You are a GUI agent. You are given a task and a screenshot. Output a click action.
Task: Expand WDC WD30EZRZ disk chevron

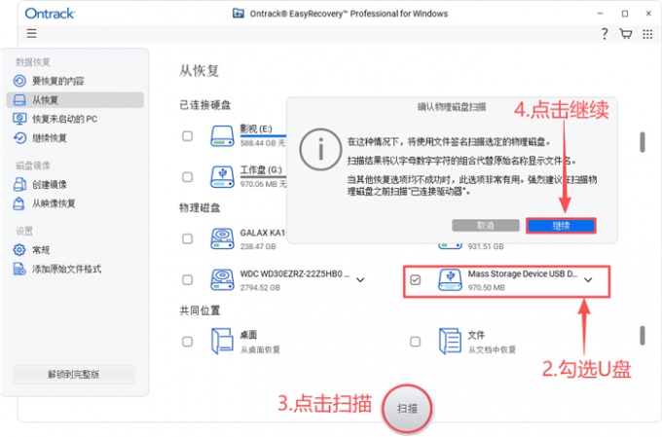[x=360, y=279]
